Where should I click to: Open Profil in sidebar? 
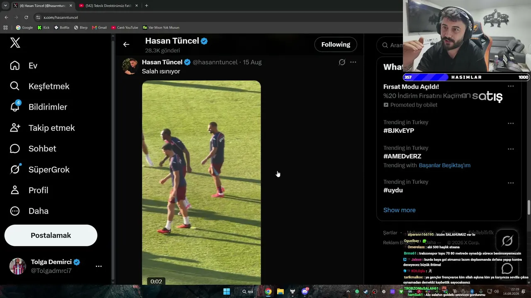pos(29,190)
